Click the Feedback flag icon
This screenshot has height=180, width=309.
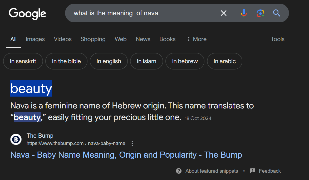253,171
